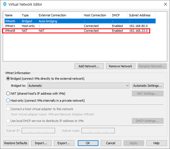
Task: Click the Remove Network button
Action: click(121, 66)
